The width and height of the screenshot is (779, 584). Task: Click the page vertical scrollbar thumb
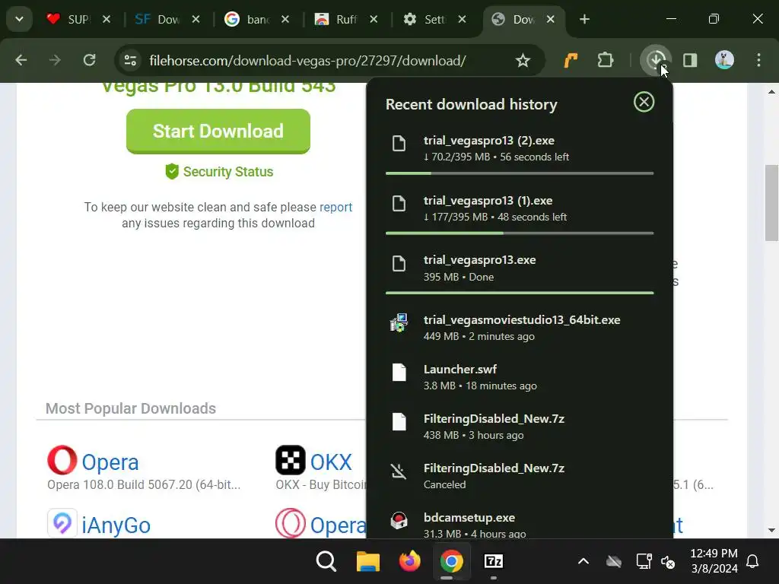click(771, 202)
